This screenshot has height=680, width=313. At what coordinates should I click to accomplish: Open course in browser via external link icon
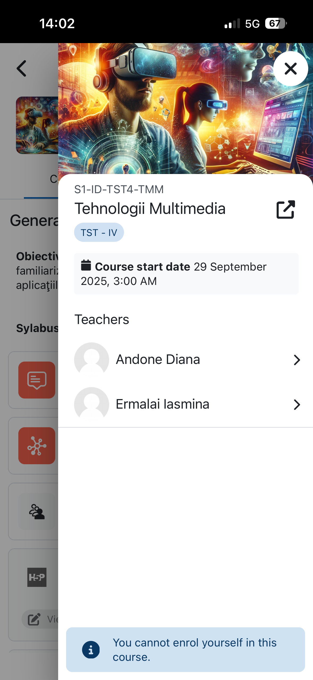286,210
